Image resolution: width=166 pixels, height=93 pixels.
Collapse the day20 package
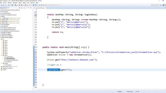click(2, 55)
